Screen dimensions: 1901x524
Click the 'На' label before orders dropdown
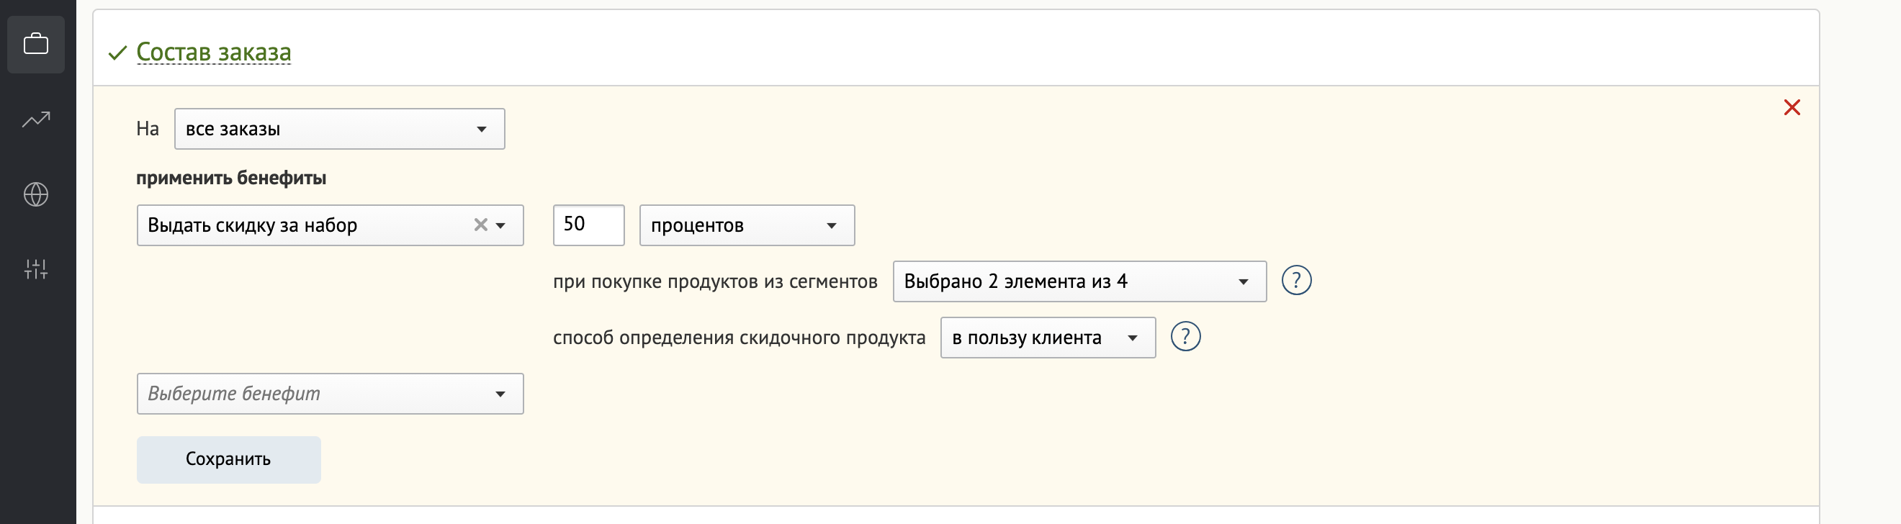click(148, 128)
